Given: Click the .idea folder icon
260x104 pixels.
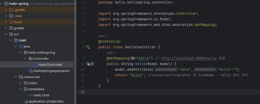Looking at the screenshot, I should 11,16.
